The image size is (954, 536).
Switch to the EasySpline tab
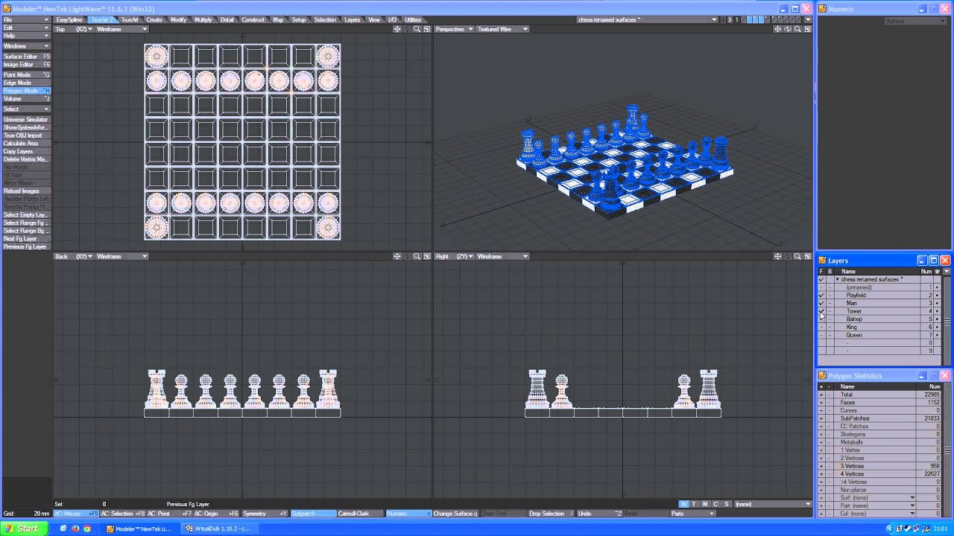pyautogui.click(x=69, y=19)
